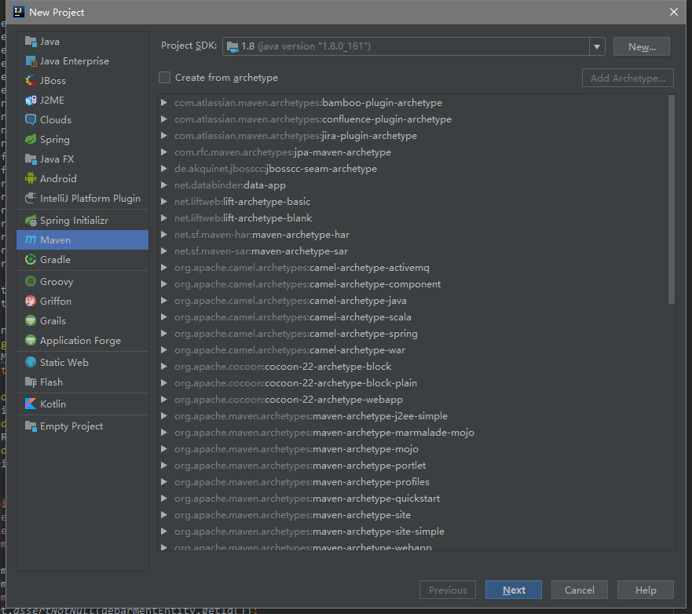692x614 pixels.
Task: Expand the maven-archetype-quickstart node
Action: 164,499
